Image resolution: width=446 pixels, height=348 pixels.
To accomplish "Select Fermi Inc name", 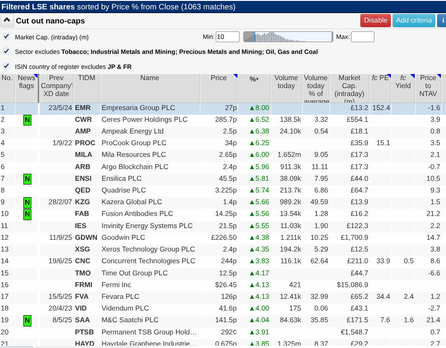I will [117, 285].
